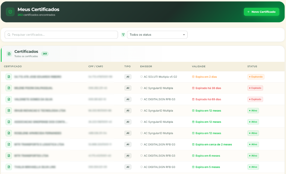This screenshot has width=286, height=174.
Task: Click the shield icon beside Meus Certificados
Action: [x=10, y=12]
